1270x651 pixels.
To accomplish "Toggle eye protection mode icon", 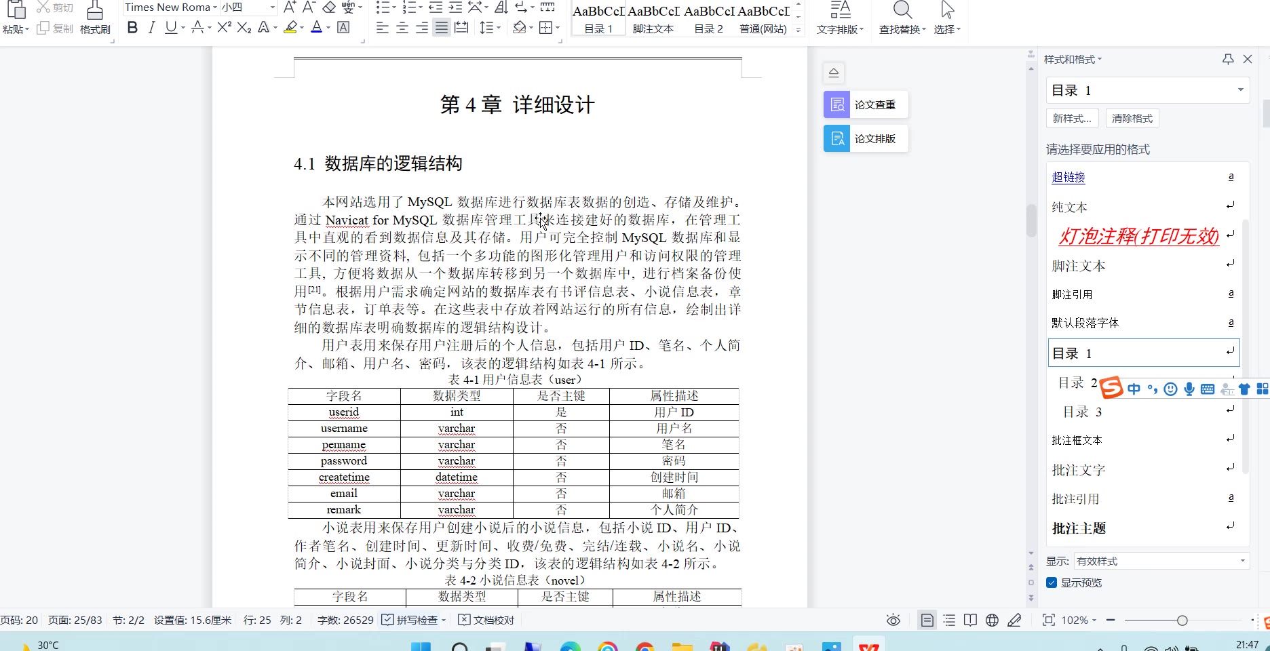I will 893,620.
